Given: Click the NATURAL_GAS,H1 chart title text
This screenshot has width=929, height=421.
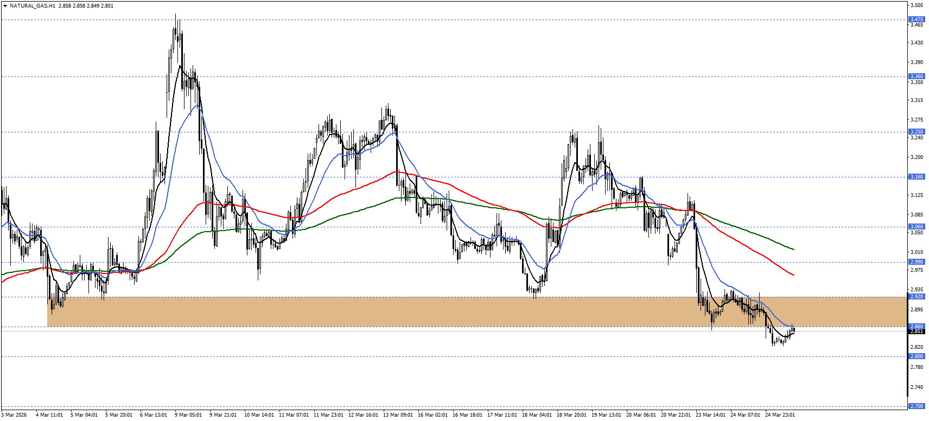Looking at the screenshot, I should pos(32,6).
